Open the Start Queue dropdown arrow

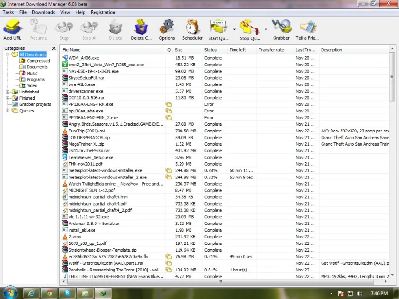[x=234, y=30]
